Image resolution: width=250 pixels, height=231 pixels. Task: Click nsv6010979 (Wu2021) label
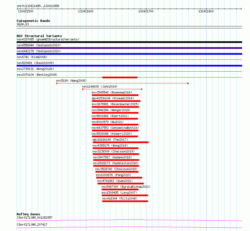coord(108,122)
